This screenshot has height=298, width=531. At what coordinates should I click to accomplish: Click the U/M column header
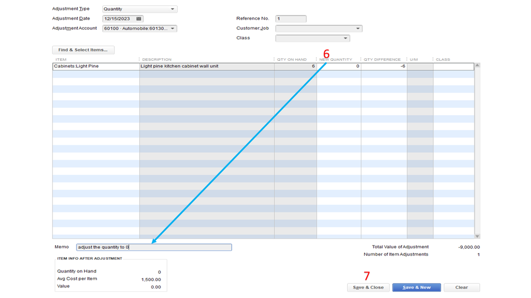(x=414, y=59)
